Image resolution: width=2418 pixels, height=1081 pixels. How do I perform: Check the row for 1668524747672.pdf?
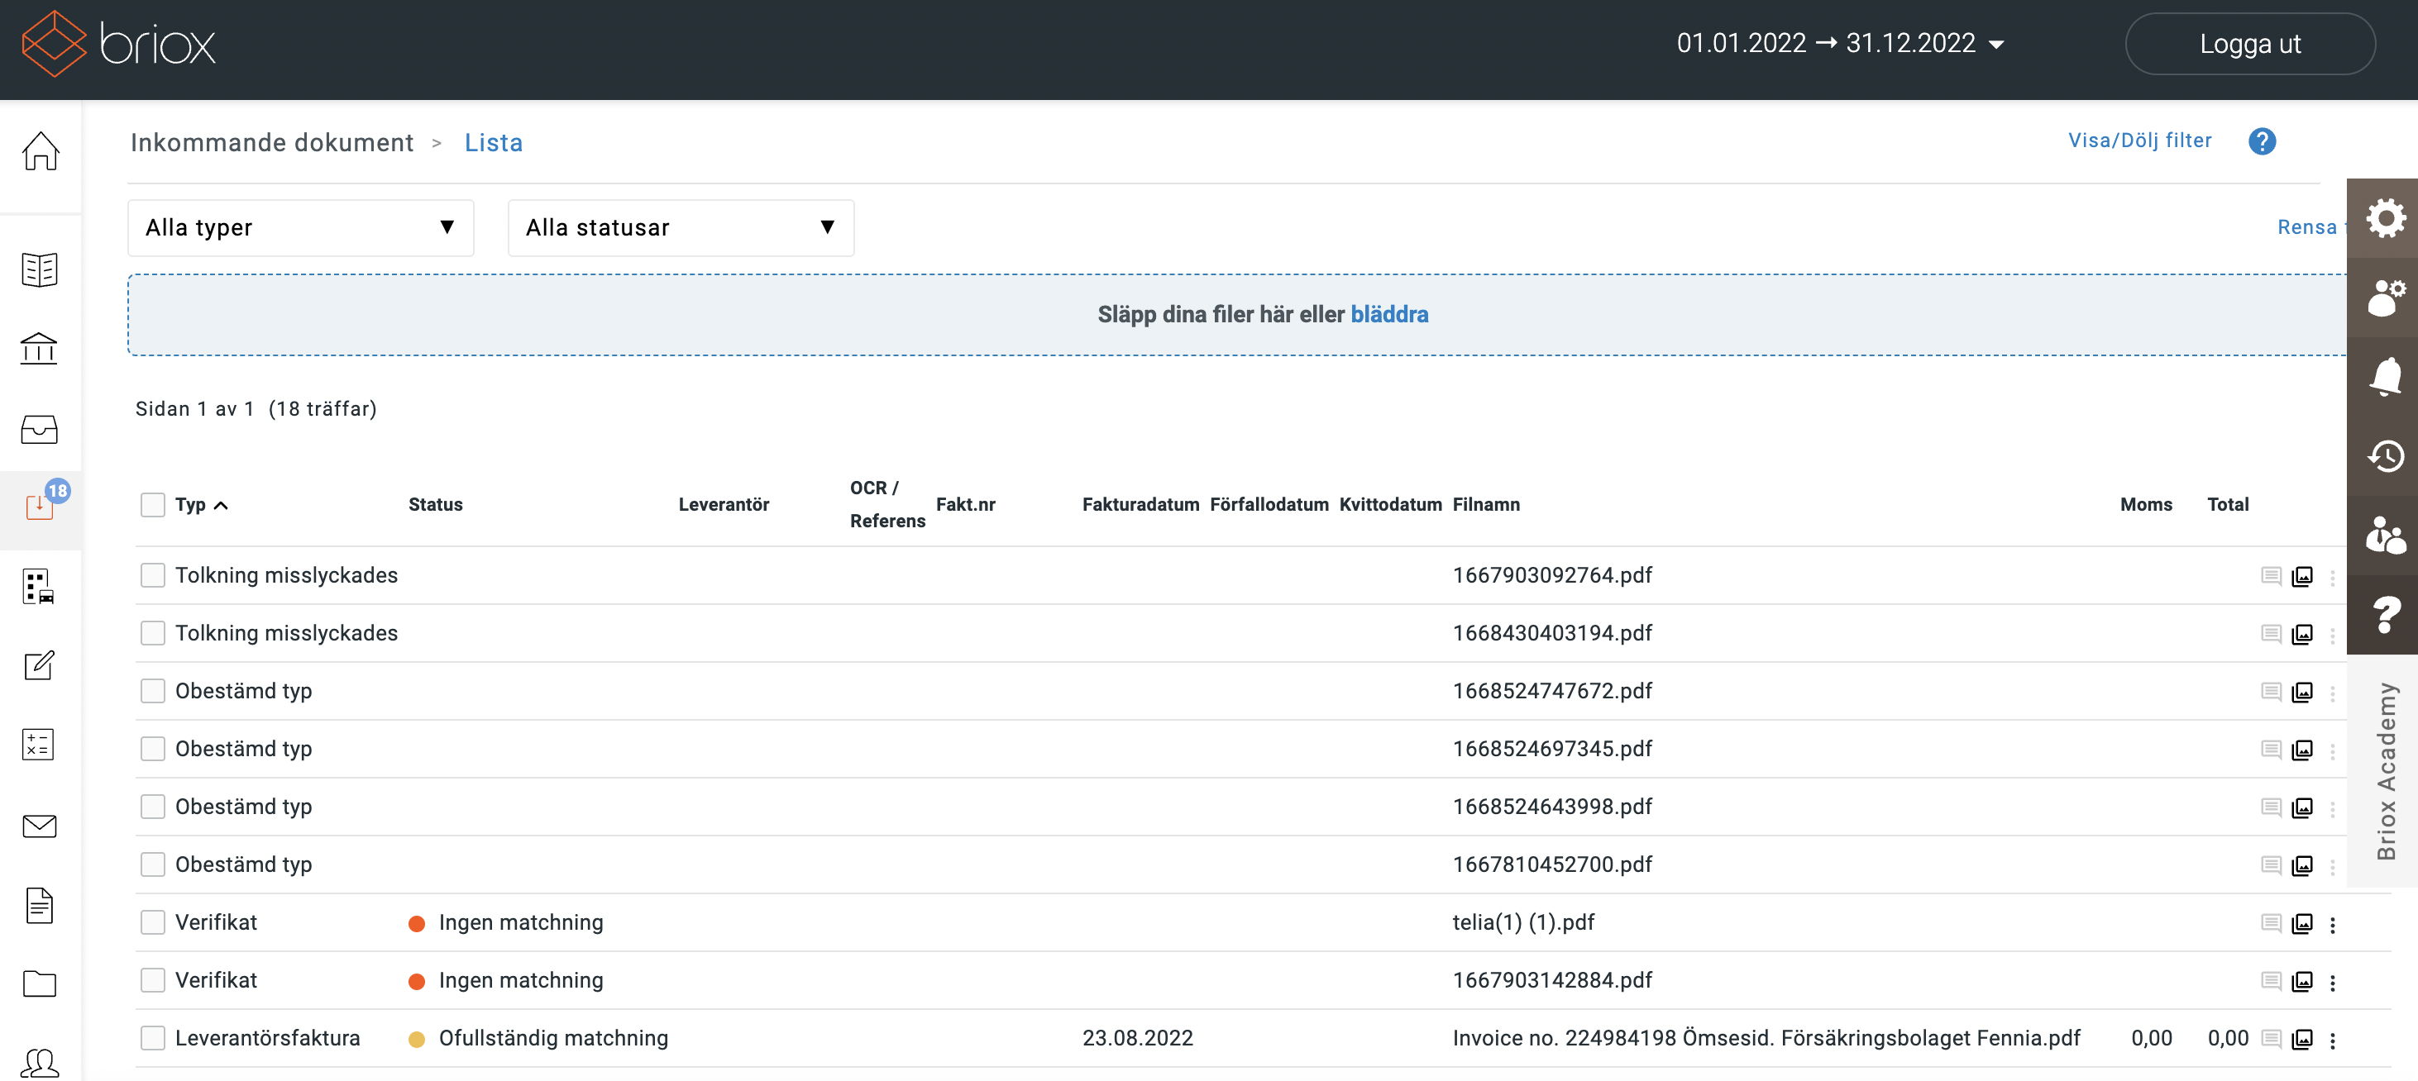(x=153, y=692)
